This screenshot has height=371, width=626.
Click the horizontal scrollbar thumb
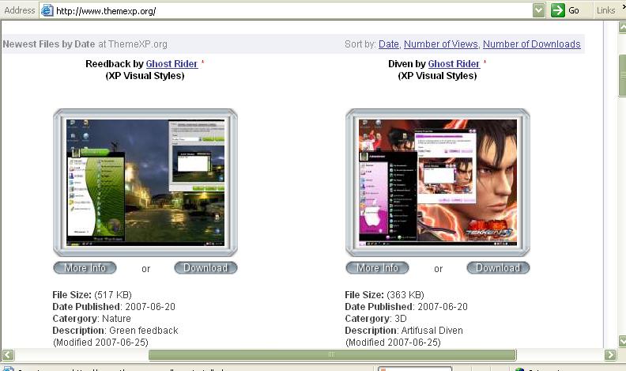click(332, 354)
